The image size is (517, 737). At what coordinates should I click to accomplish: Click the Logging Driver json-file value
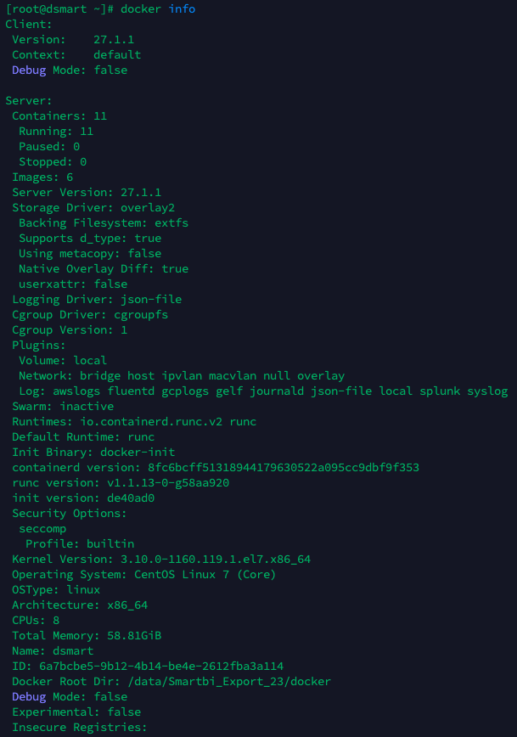151,300
